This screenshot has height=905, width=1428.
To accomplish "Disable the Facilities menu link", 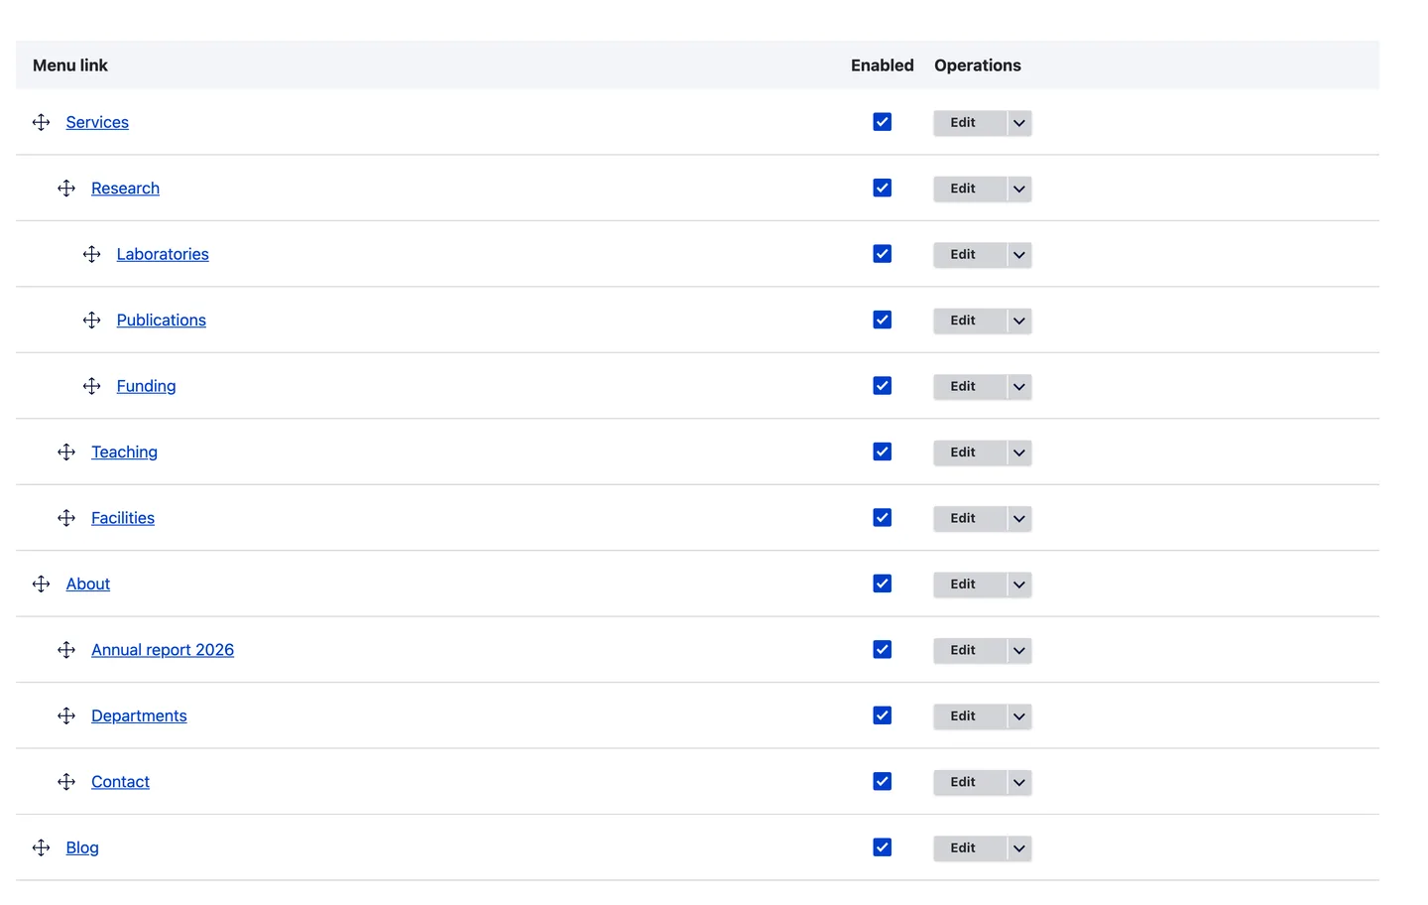I will click(883, 518).
